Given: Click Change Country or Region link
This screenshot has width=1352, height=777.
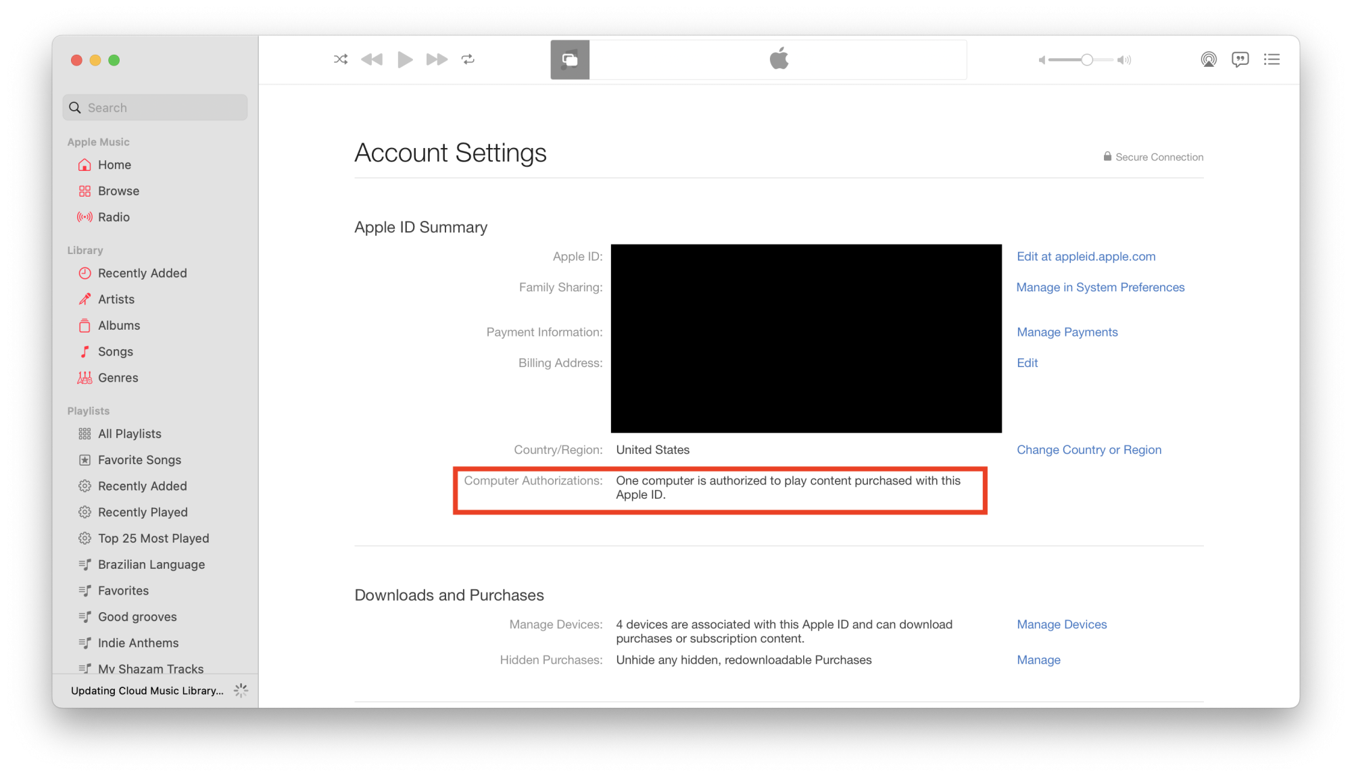Looking at the screenshot, I should (x=1088, y=449).
